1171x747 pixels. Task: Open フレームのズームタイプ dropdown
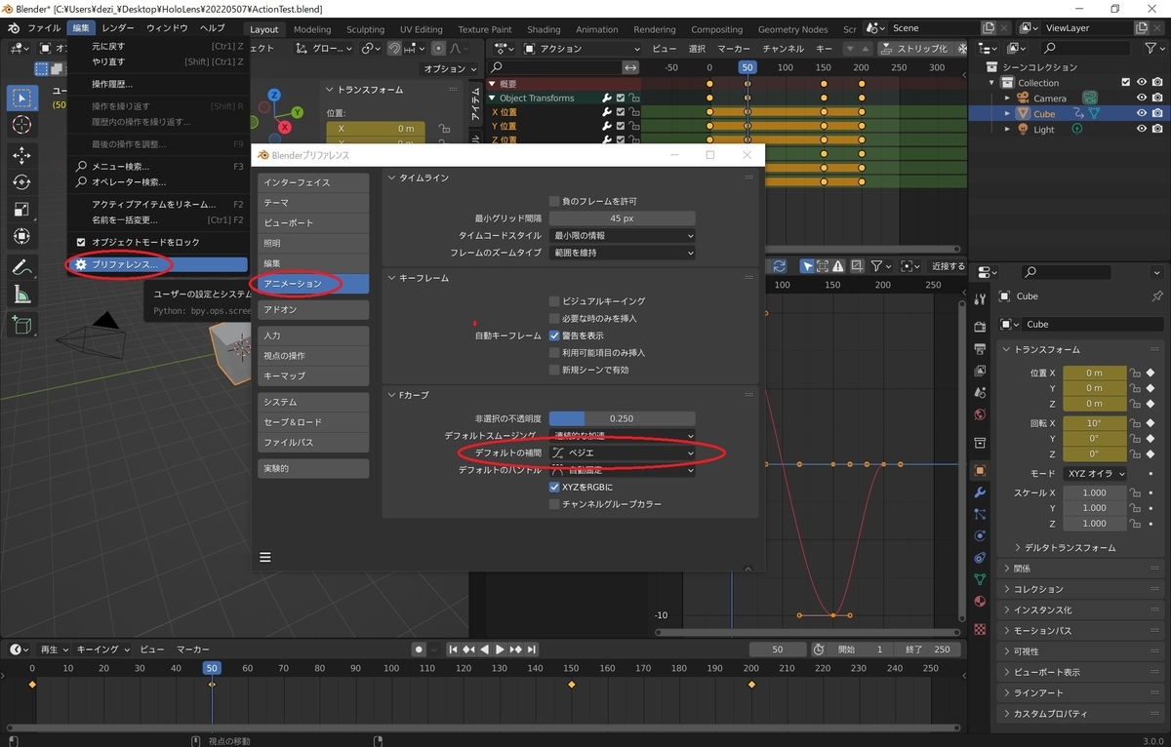pos(623,253)
